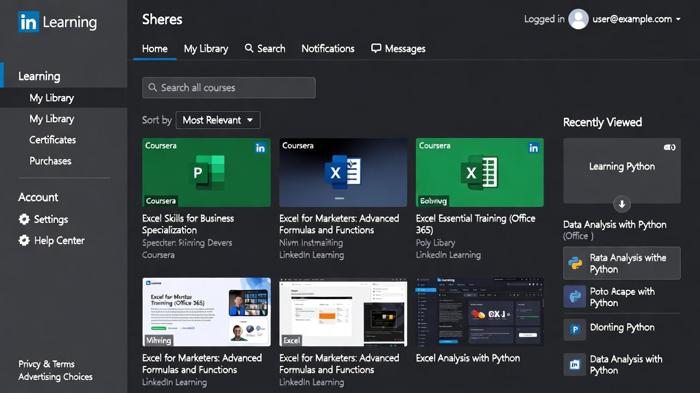The width and height of the screenshot is (700, 393).
Task: Open Certificates in the sidebar
Action: [x=52, y=140]
